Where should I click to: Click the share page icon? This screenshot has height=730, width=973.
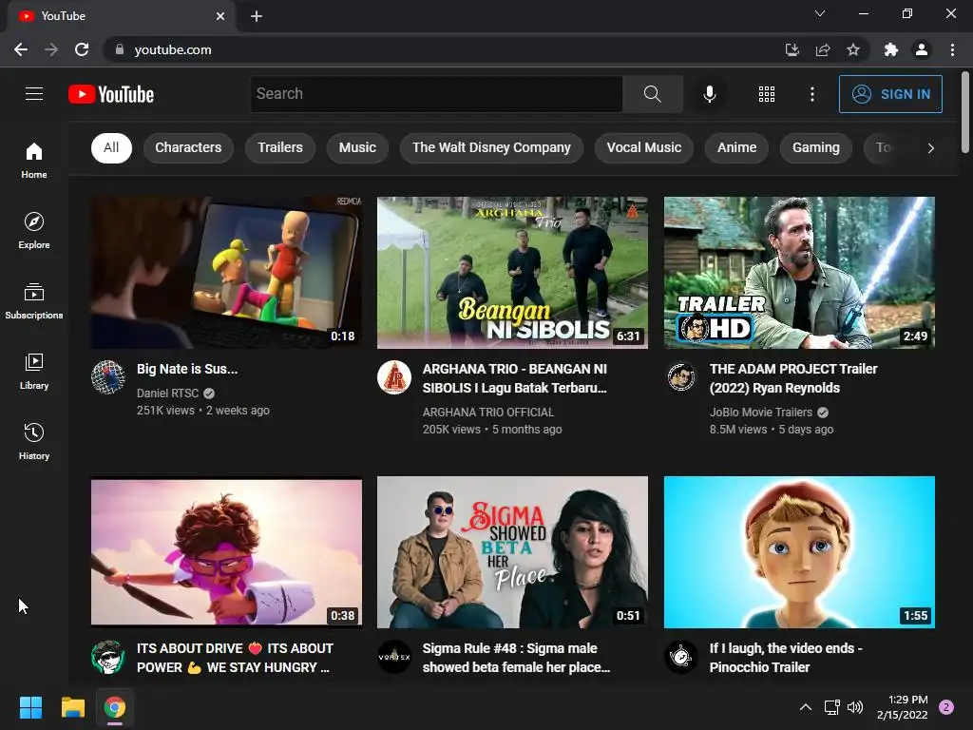(x=823, y=49)
